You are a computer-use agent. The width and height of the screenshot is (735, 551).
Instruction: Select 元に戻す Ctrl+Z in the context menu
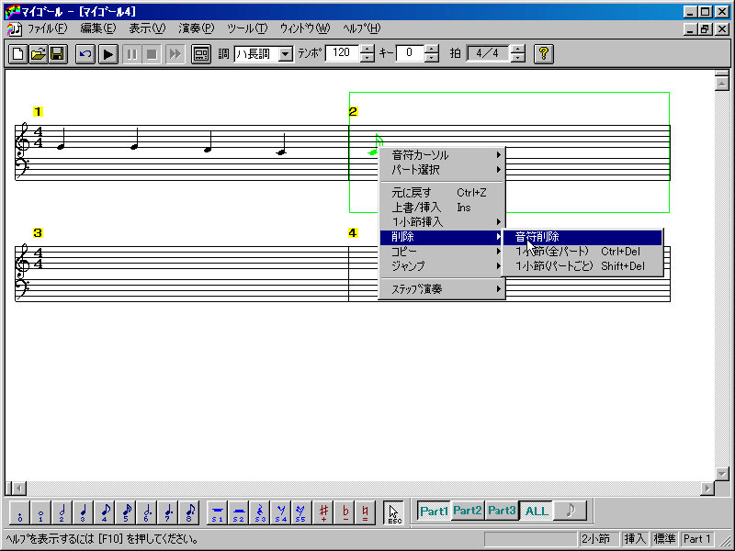tap(442, 193)
